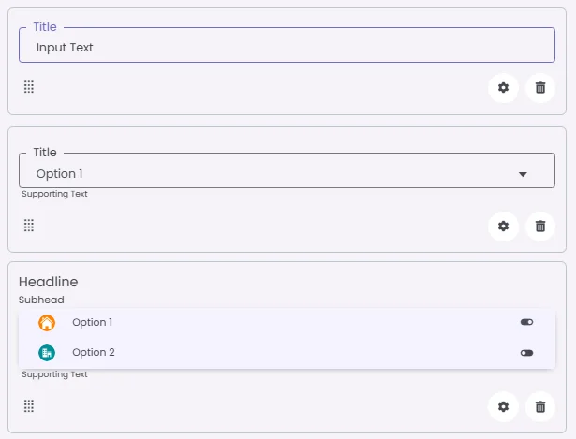Click the Headline heading text
This screenshot has width=576, height=439.
[49, 282]
